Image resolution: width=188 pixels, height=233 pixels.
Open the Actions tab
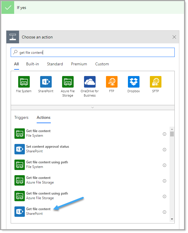(x=44, y=118)
